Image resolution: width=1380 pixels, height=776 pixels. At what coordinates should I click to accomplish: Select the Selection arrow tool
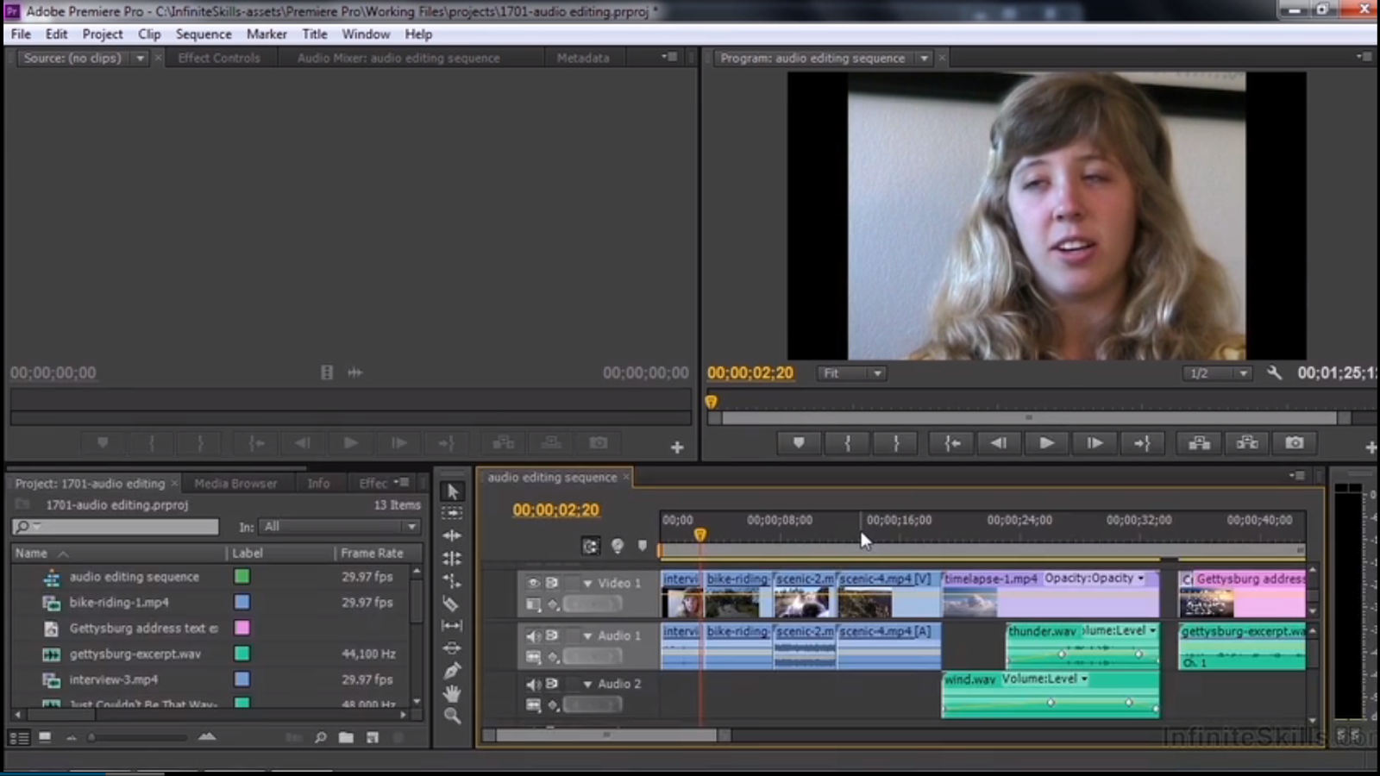(x=452, y=491)
